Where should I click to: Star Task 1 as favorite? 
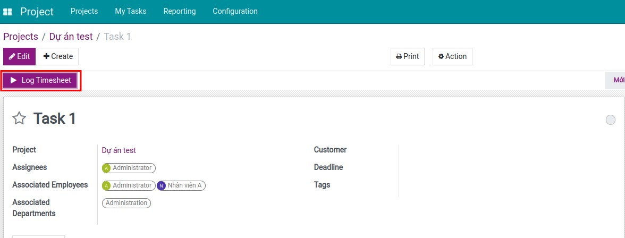coord(19,118)
